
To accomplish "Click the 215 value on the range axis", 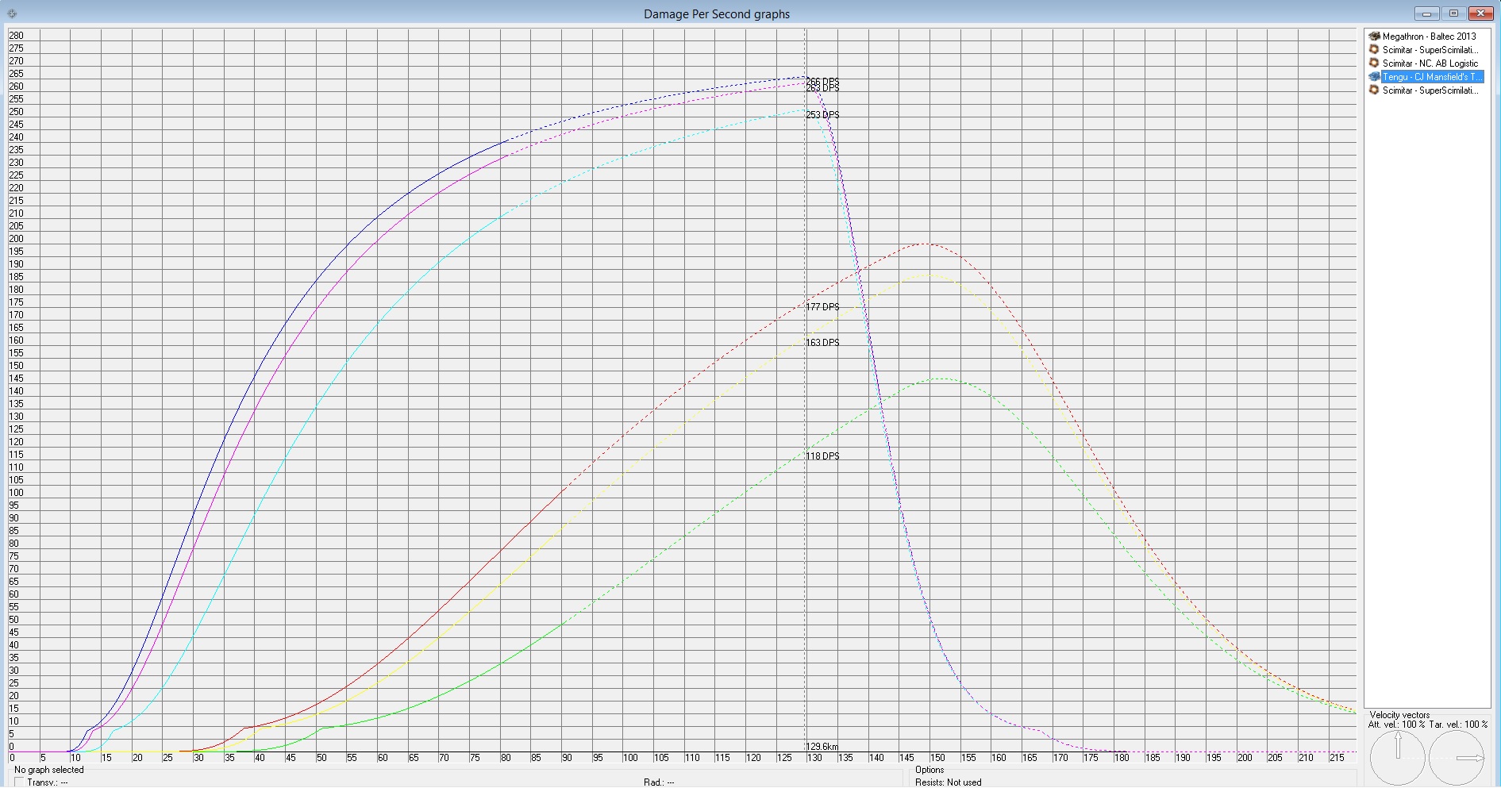I will [1337, 758].
